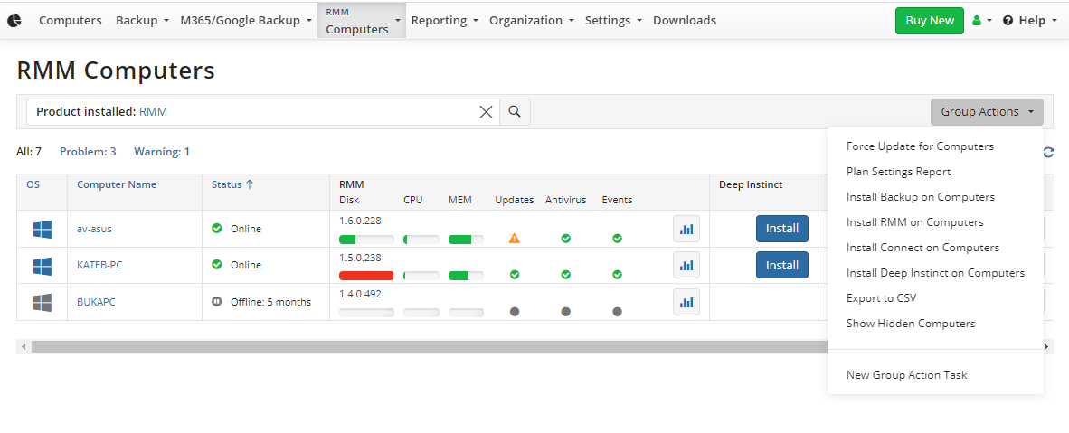This screenshot has width=1069, height=433.
Task: Click the green Antivirus check for KATEB-PC
Action: pyautogui.click(x=566, y=275)
